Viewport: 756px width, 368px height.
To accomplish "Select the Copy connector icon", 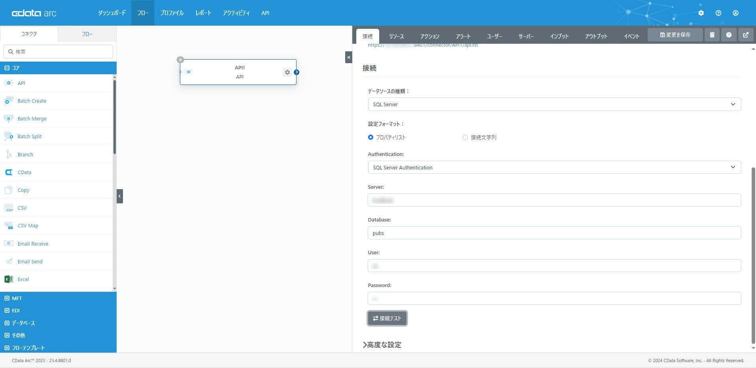I will tap(9, 190).
